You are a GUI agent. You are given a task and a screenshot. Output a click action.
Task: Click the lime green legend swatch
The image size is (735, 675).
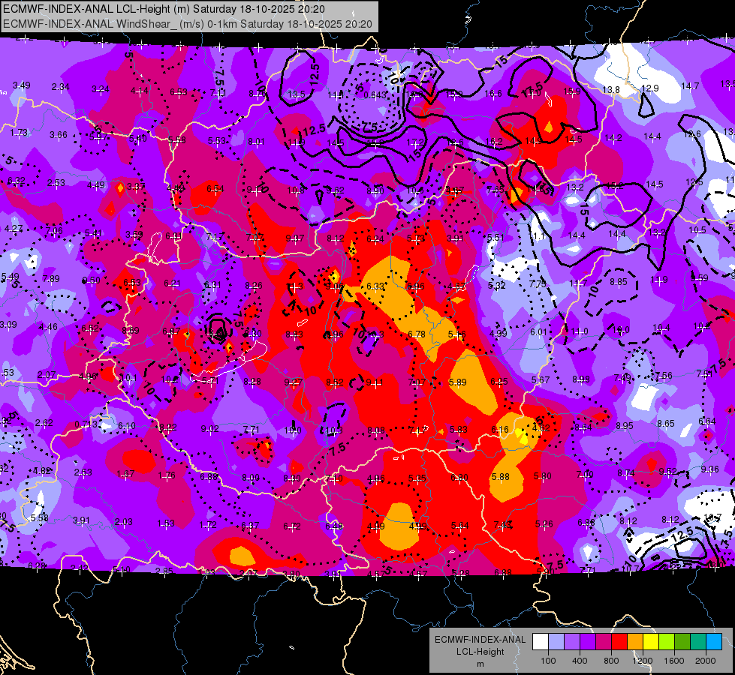click(x=667, y=642)
